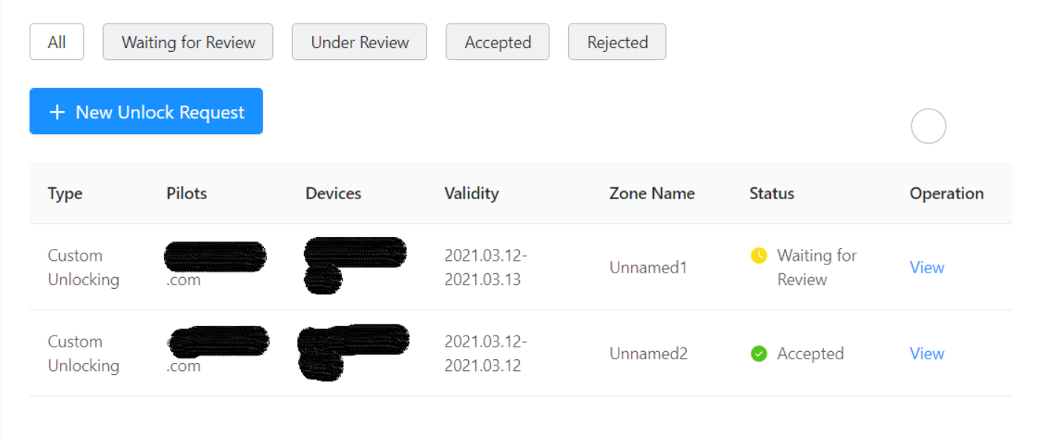Select the Unnamed2 zone name cell
Image resolution: width=1039 pixels, height=440 pixels.
coord(648,353)
